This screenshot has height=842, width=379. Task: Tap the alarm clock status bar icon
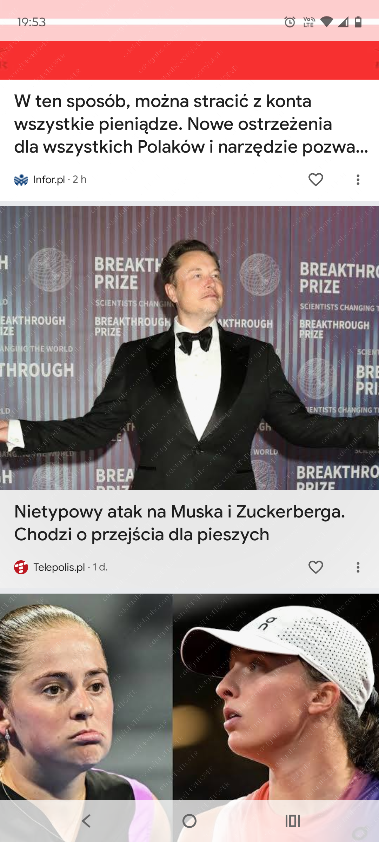290,22
